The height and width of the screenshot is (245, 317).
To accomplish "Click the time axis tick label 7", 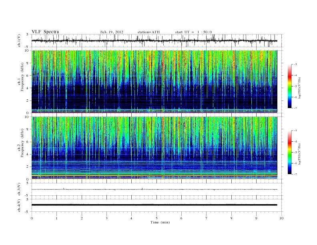I will pos(207,218).
